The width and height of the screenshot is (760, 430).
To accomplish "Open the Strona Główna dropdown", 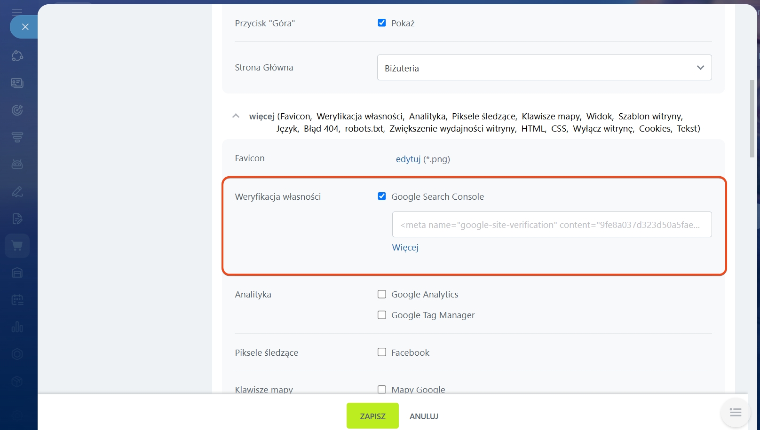I will point(544,68).
